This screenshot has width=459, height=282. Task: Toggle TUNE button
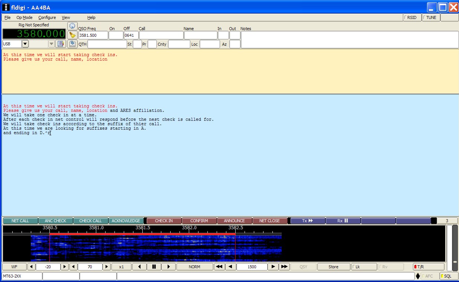431,17
